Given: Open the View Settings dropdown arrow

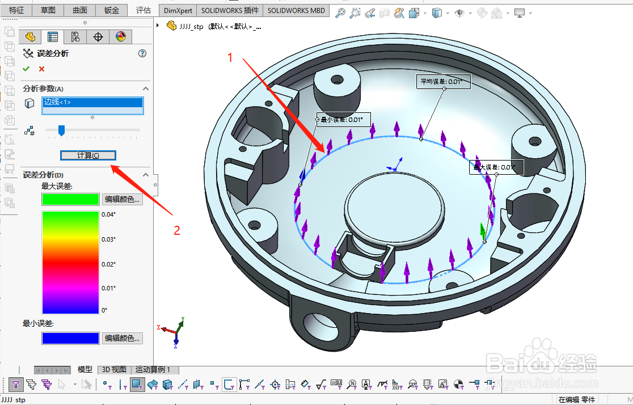Looking at the screenshot, I should click(530, 13).
